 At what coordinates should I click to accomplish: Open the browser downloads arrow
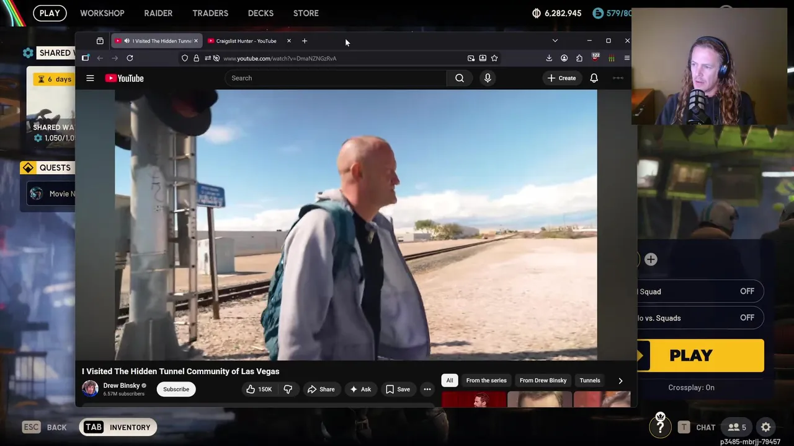point(549,58)
